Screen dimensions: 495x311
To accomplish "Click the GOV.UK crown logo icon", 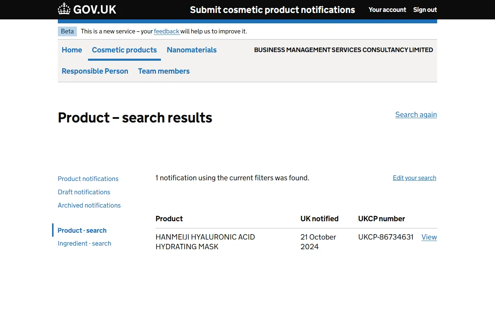I will click(64, 9).
